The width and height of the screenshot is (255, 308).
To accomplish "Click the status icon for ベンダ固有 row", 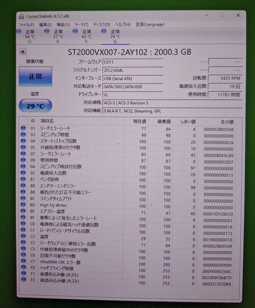I will pyautogui.click(x=23, y=179).
